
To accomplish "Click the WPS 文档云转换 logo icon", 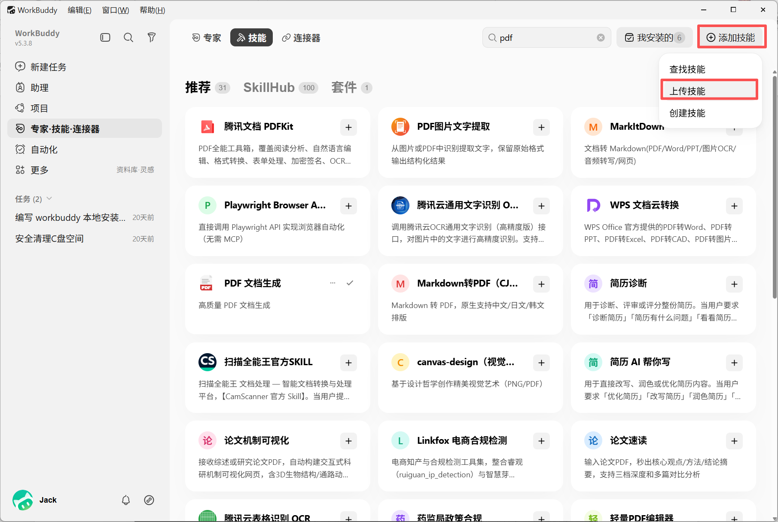I will 593,205.
